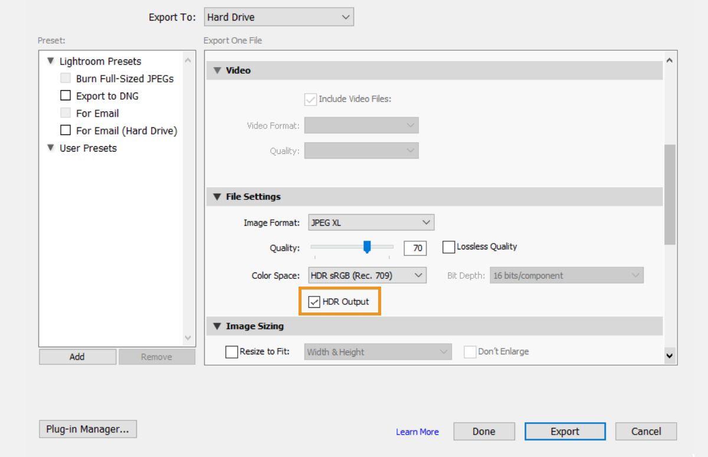Open the Color Space dropdown
Viewport: 708px width, 457px height.
[x=366, y=275]
